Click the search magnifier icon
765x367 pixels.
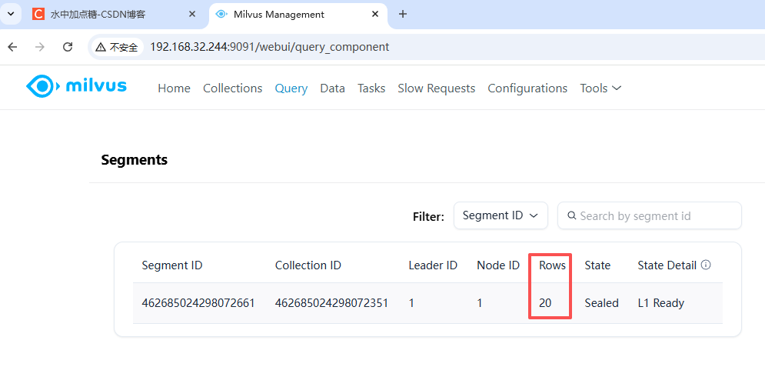click(572, 215)
